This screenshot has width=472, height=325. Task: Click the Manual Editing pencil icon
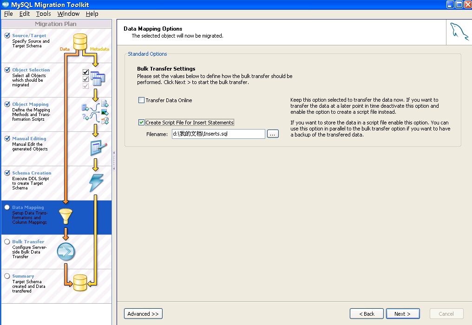pos(98,148)
